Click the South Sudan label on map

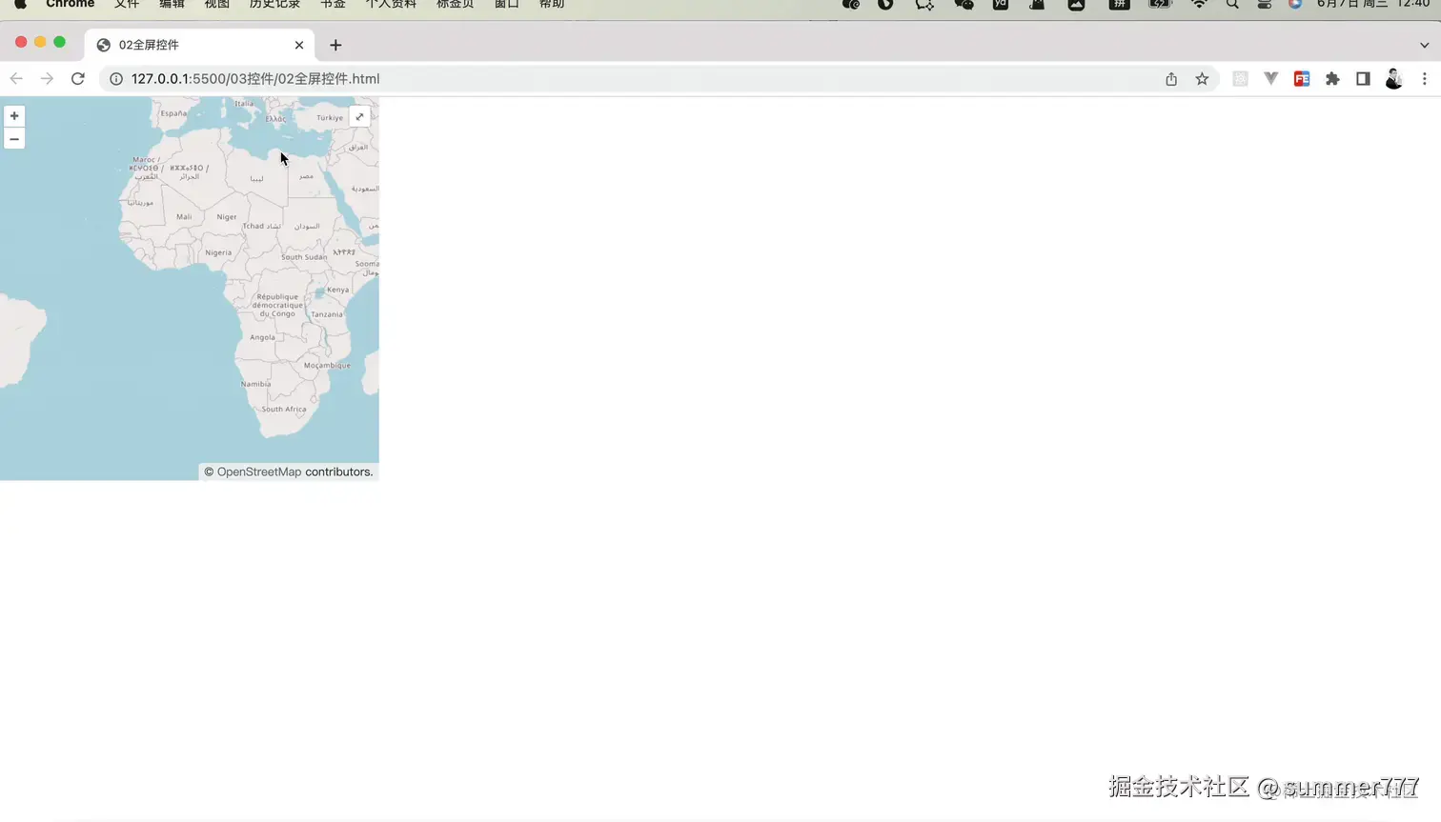[x=304, y=257]
